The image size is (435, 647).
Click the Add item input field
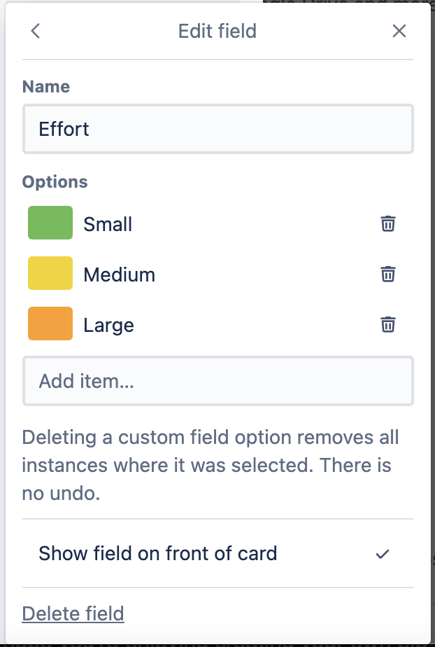[217, 380]
